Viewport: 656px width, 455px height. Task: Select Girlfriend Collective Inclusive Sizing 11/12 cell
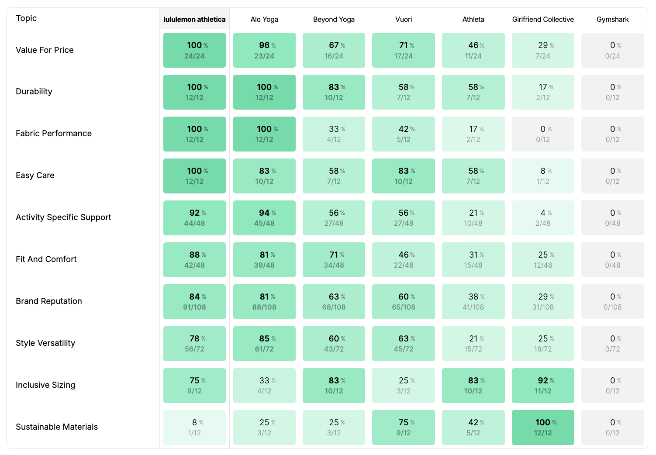(x=543, y=386)
